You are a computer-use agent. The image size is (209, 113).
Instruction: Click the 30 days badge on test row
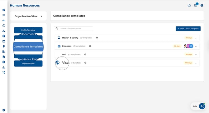click(189, 54)
